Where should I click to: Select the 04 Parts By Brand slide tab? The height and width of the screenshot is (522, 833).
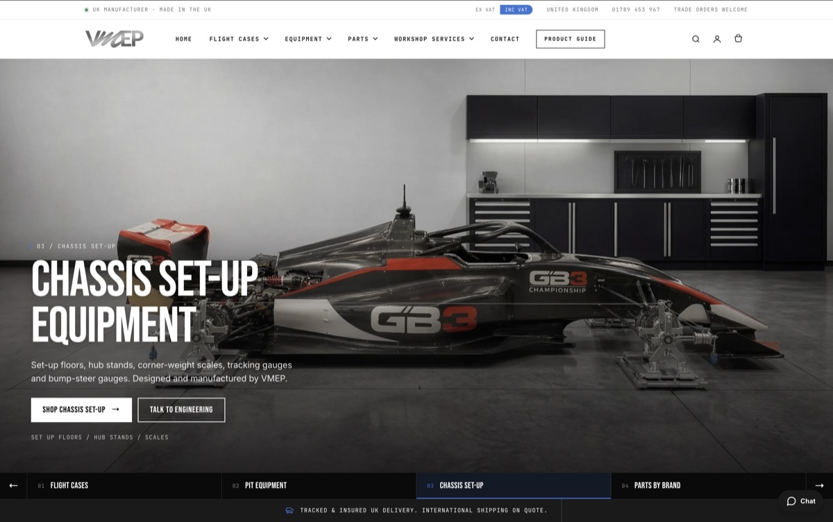point(708,485)
